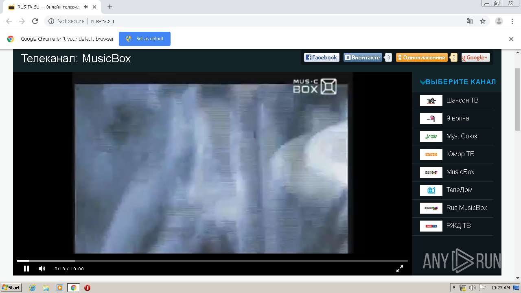Seek along the video progress bar

tap(212, 260)
